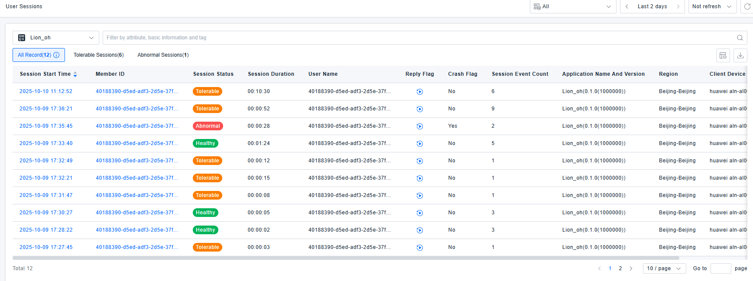Image resolution: width=753 pixels, height=281 pixels.
Task: Sort by Session Start Time arrows
Action: [x=75, y=74]
